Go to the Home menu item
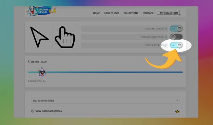Screen dimensions: 213x125 point(96,13)
